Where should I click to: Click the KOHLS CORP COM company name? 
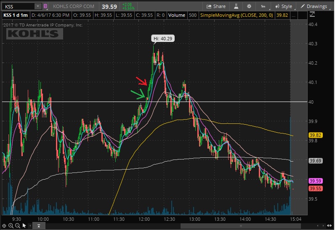(x=74, y=6)
